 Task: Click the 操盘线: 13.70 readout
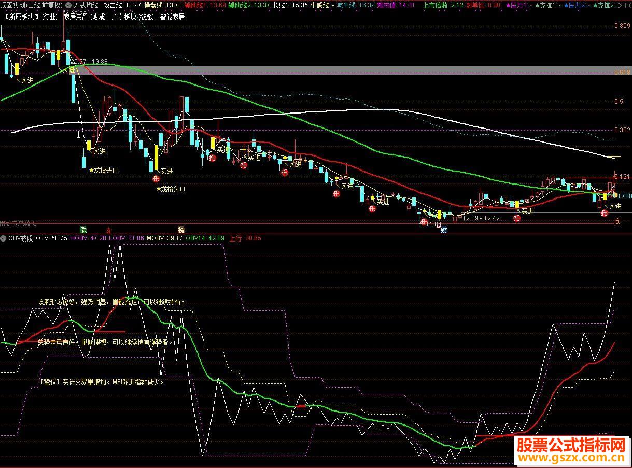point(163,5)
